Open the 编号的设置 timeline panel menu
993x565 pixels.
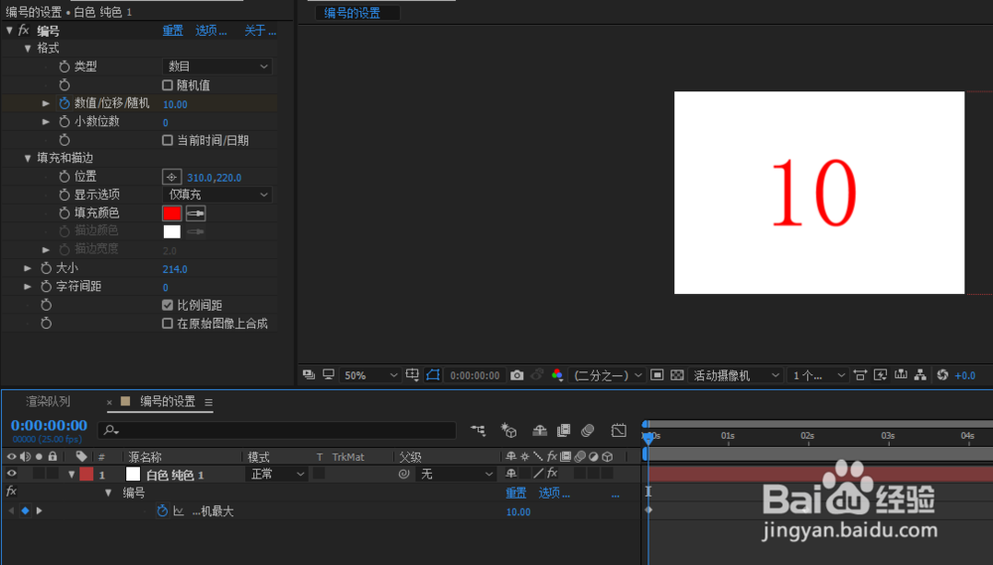pos(209,402)
